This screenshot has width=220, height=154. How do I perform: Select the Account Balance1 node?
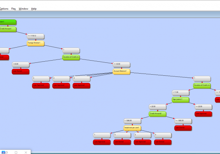point(122,72)
